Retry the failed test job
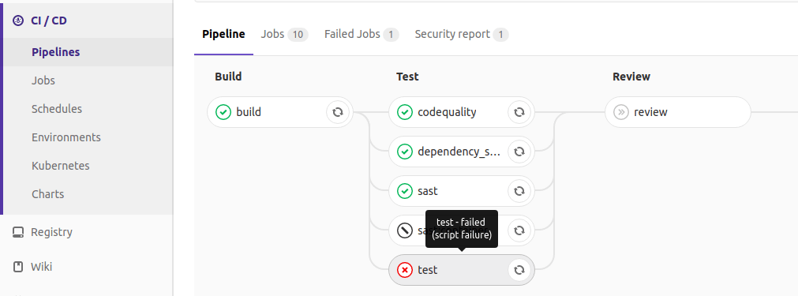Viewport: 798px width, 296px height. [x=519, y=270]
